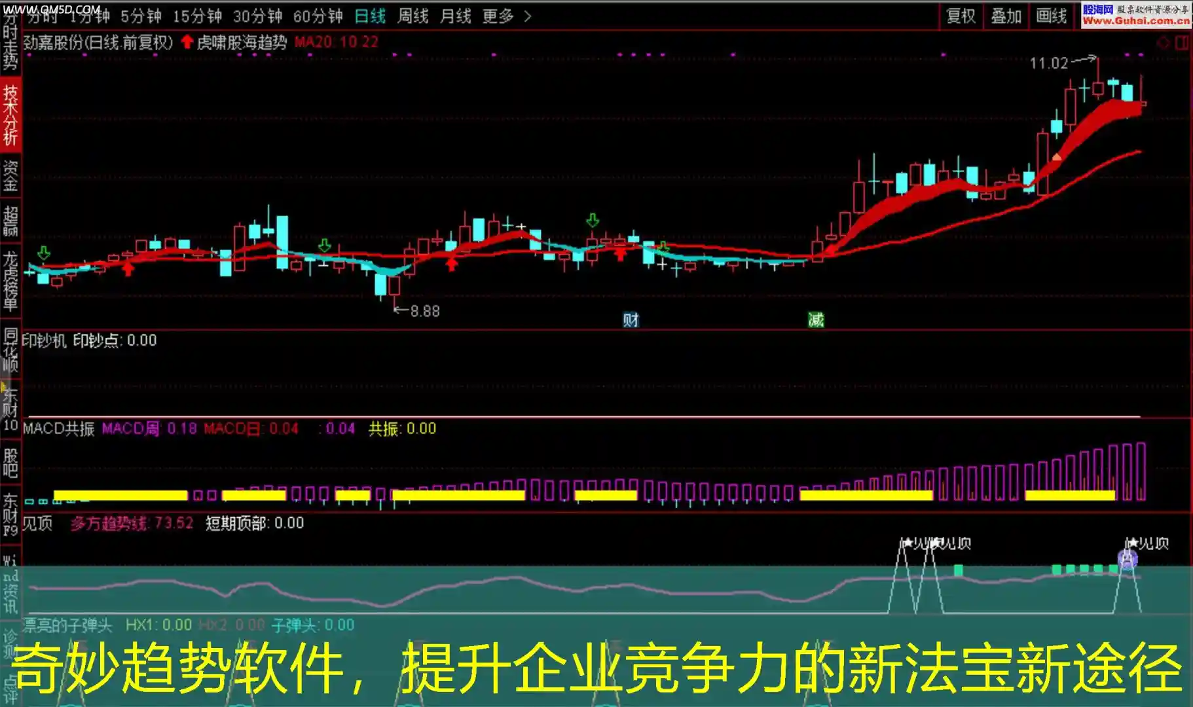This screenshot has width=1193, height=707.
Task: Click the 叠加 overlay button
Action: [1006, 16]
